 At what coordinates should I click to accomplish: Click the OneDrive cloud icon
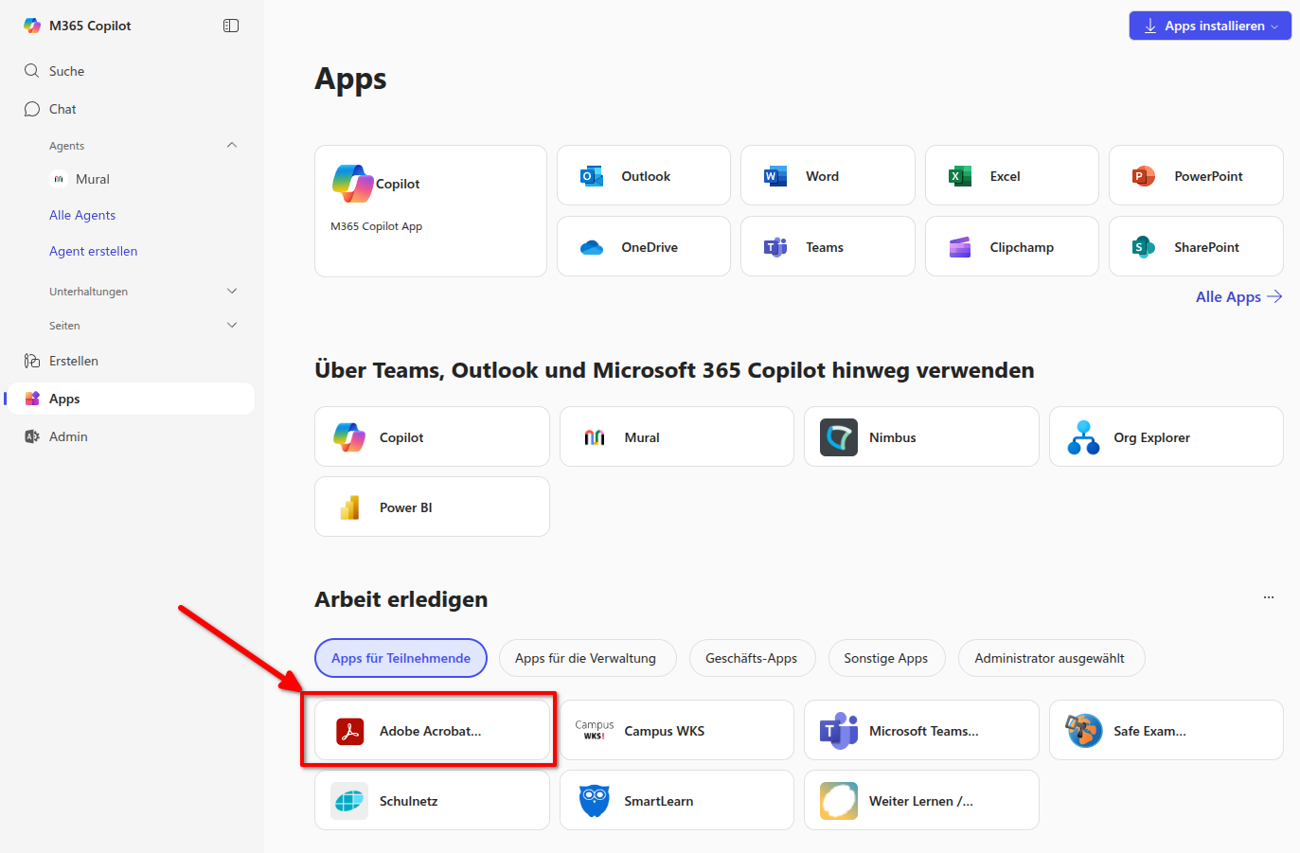click(592, 247)
